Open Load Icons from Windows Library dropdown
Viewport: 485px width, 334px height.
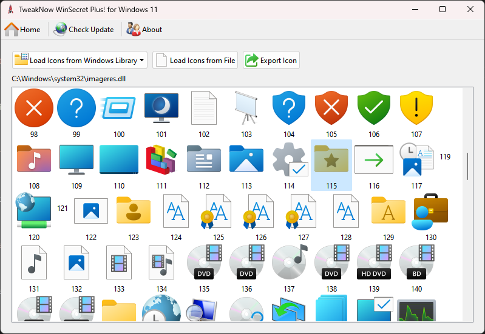(x=80, y=60)
